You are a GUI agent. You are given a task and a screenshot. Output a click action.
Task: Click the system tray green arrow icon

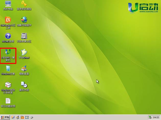(x=151, y=117)
